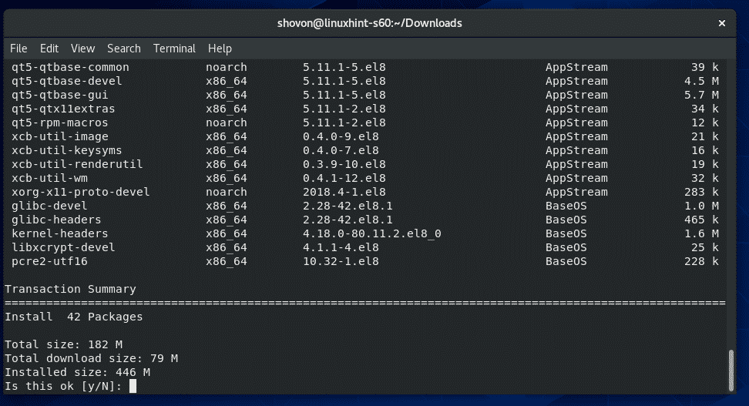This screenshot has width=749, height=406.
Task: Open the View menu
Action: pos(82,49)
